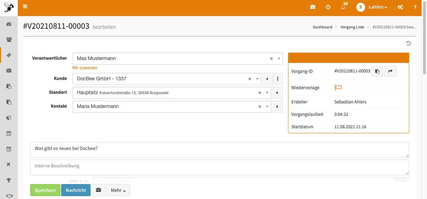The image size is (427, 199).
Task: Toggle the hamburger sidebar menu
Action: (x=25, y=7)
